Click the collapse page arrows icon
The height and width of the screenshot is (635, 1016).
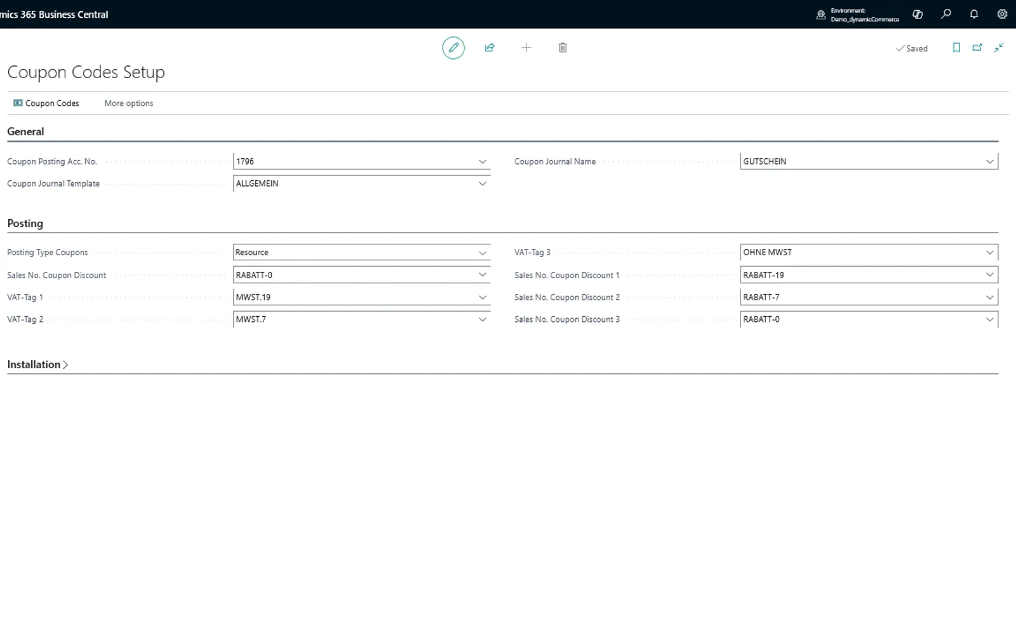pyautogui.click(x=999, y=48)
